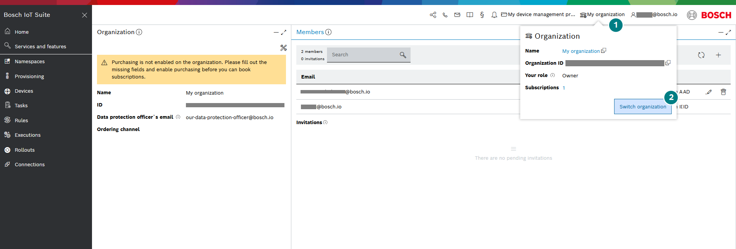The width and height of the screenshot is (736, 249).
Task: Click the Home house icon
Action: [x=7, y=31]
